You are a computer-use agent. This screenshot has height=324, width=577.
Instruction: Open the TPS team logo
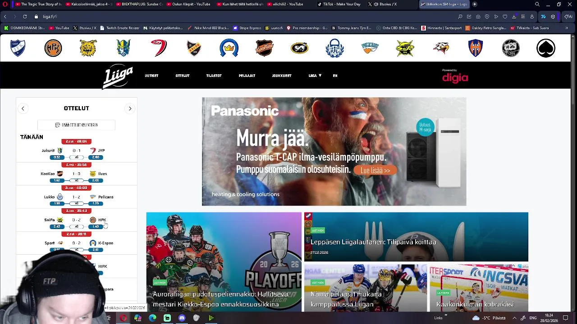coord(511,48)
